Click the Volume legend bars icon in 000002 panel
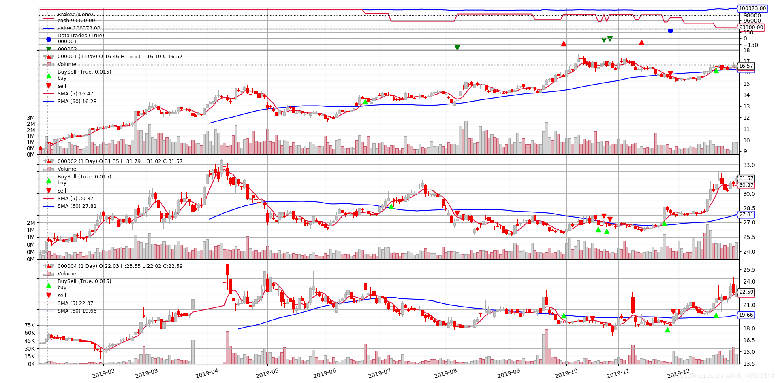Viewport: 778px width, 383px height. (x=49, y=169)
